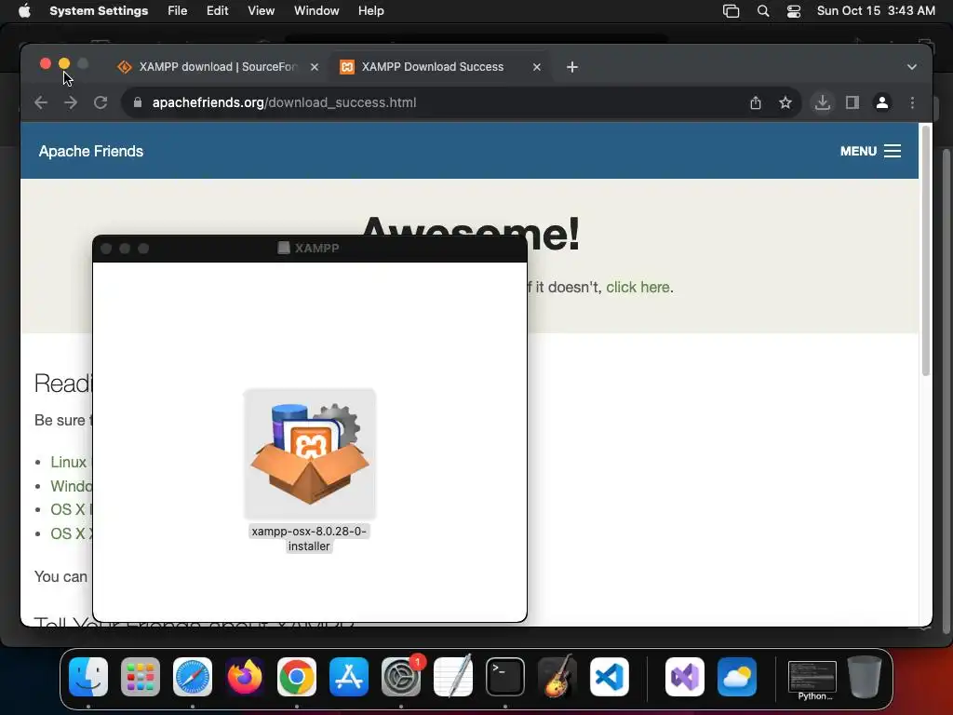
Task: Toggle the Chrome side panel icon
Action: (852, 102)
